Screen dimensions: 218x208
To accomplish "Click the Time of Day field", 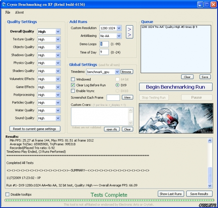I will [104, 52].
